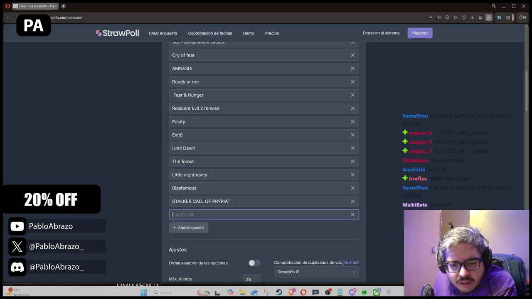Click the edit page icon in address bar
The height and width of the screenshot is (299, 532).
pos(431,17)
